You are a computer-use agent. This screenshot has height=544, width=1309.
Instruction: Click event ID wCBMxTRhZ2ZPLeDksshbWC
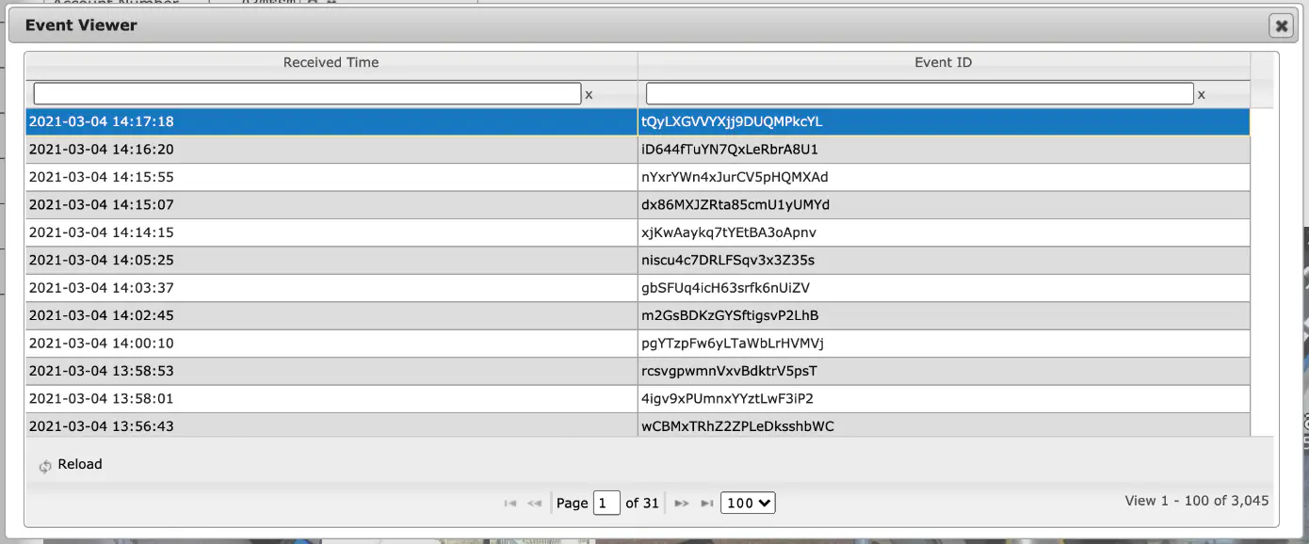(x=737, y=426)
